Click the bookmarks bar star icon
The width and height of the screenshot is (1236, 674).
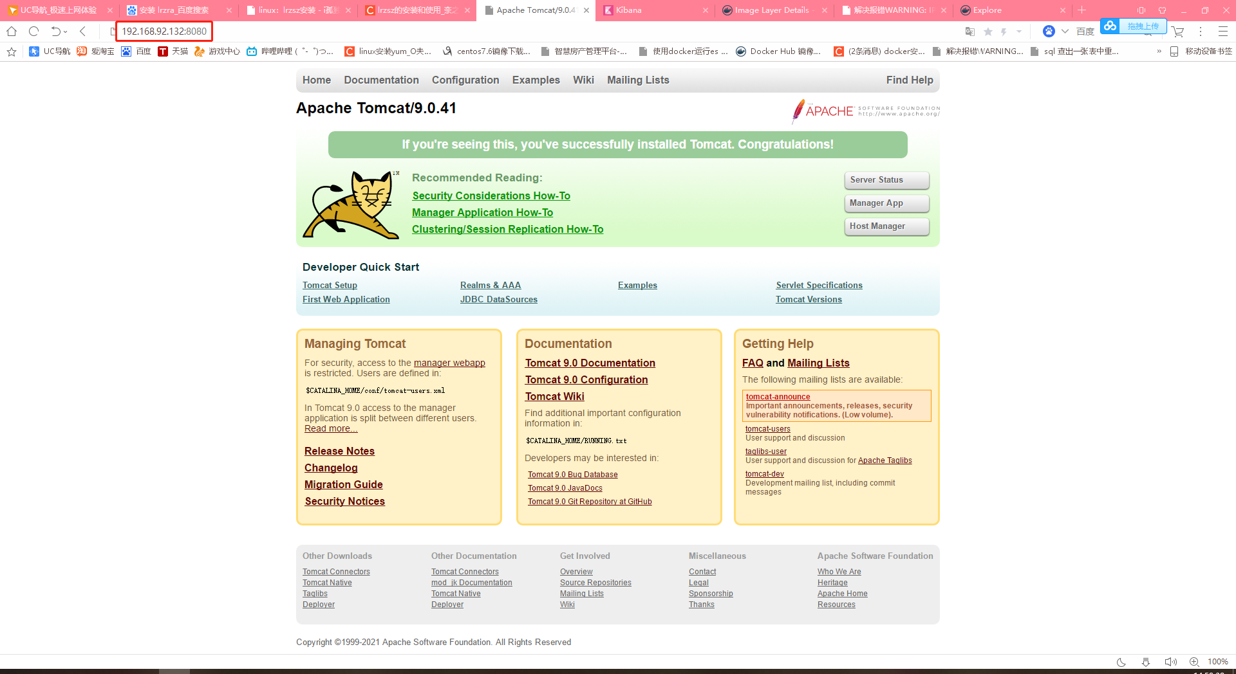pyautogui.click(x=12, y=51)
